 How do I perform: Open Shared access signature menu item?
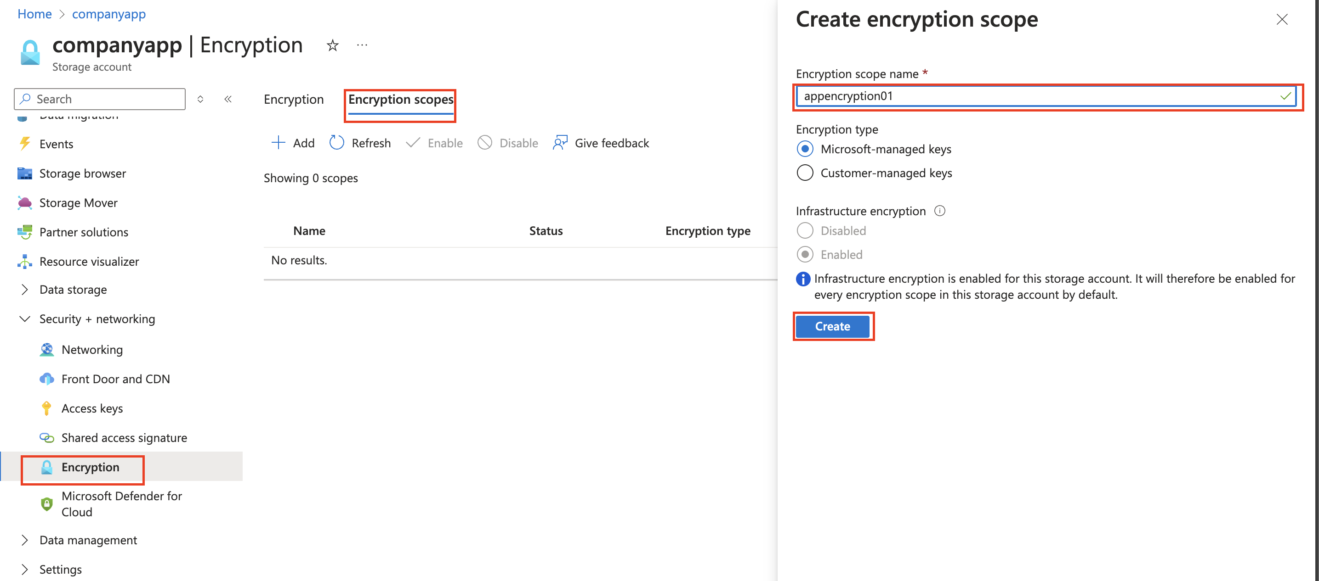(125, 438)
